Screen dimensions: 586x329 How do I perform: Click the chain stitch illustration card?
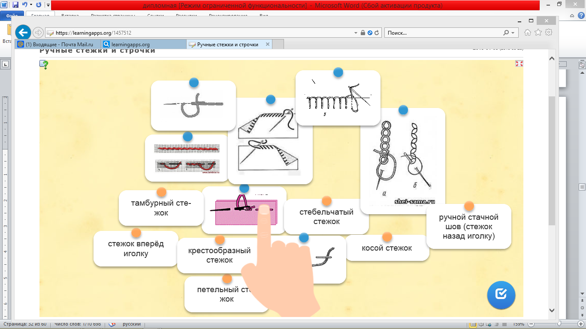402,161
